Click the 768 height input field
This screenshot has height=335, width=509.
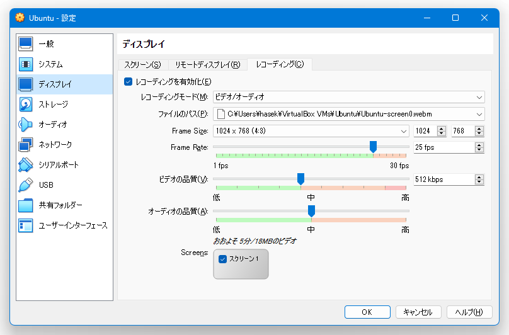click(463, 131)
